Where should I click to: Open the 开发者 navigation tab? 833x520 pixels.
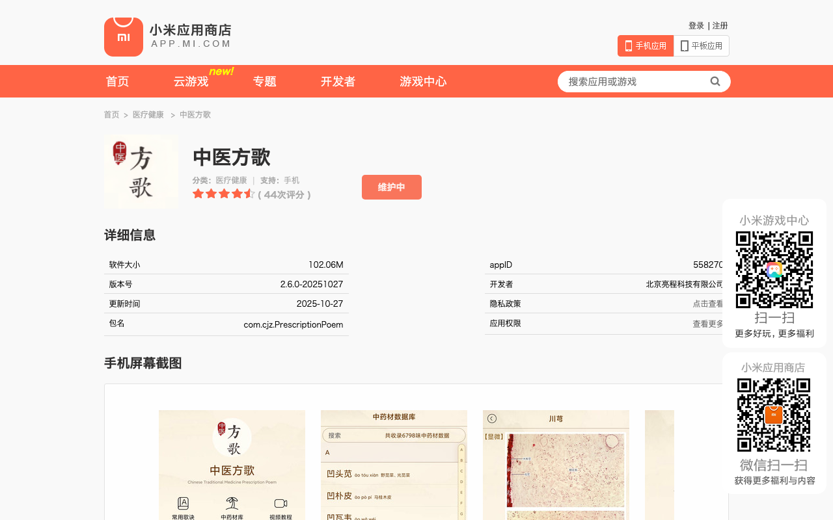tap(338, 81)
